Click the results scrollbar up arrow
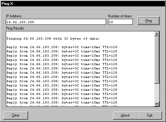Image resolution: width=166 pixels, height=122 pixels. click(157, 34)
